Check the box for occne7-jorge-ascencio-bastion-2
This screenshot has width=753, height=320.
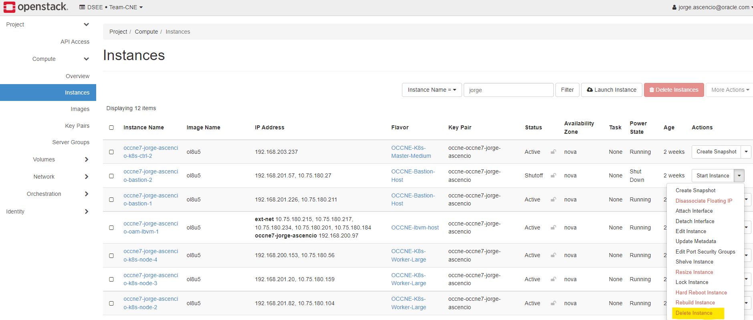click(x=111, y=176)
